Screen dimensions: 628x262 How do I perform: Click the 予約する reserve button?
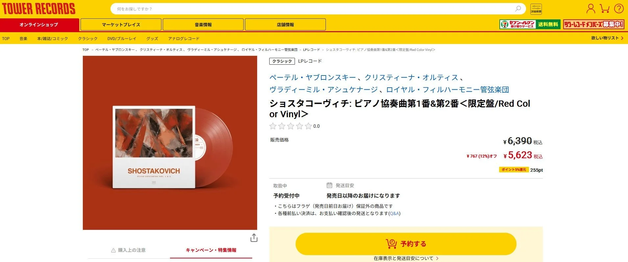(x=406, y=244)
